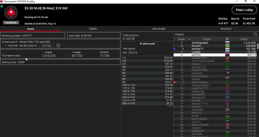The height and width of the screenshot is (137, 259).
Task: Click red marker beside naformadalei rank
Action: 175,82
